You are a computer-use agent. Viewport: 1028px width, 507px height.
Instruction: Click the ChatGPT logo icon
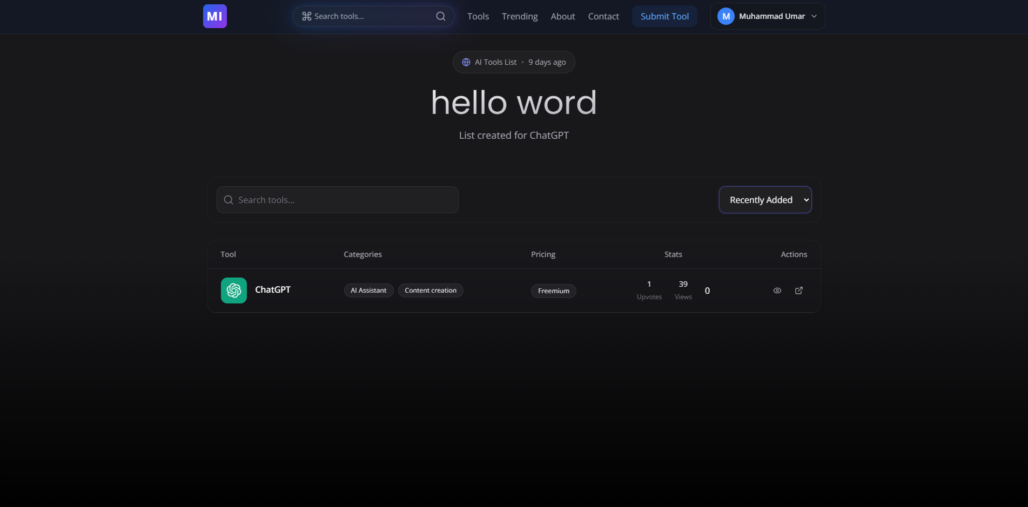(x=234, y=290)
